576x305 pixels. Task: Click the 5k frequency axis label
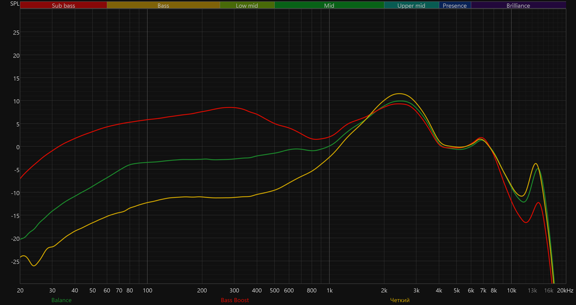click(457, 291)
